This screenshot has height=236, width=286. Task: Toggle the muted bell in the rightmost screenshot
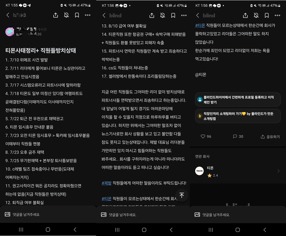256,15
